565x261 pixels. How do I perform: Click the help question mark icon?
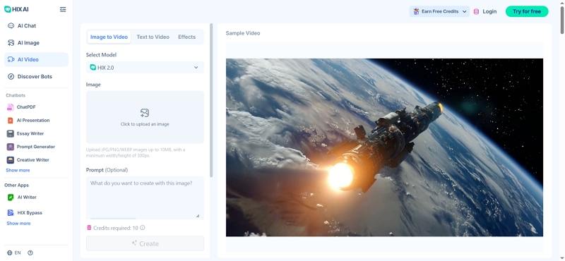click(x=30, y=253)
